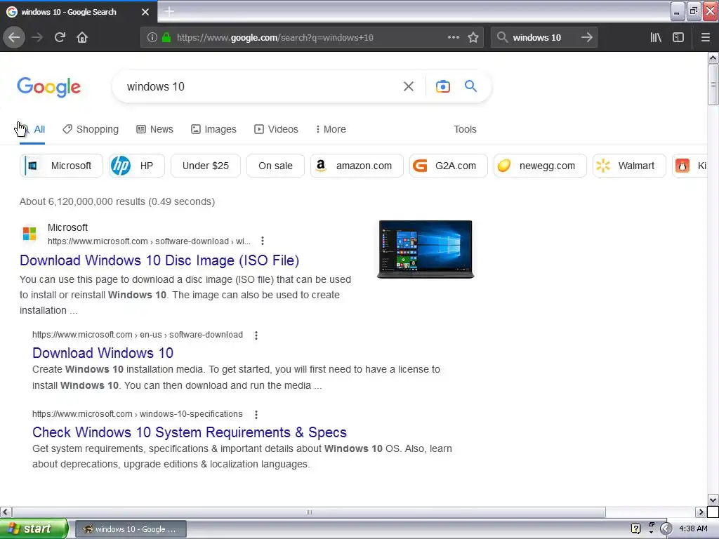The image size is (719, 539).
Task: Click the toolbar search field containing windows 10
Action: [543, 37]
